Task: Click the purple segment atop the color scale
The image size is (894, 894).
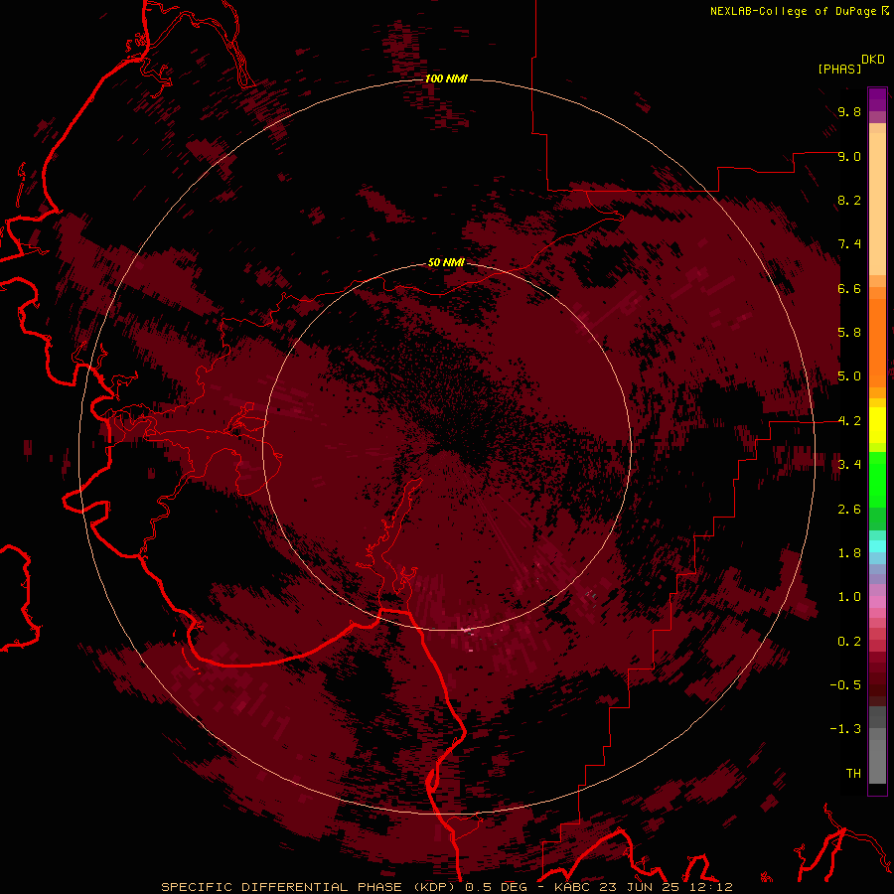Action: pyautogui.click(x=877, y=99)
